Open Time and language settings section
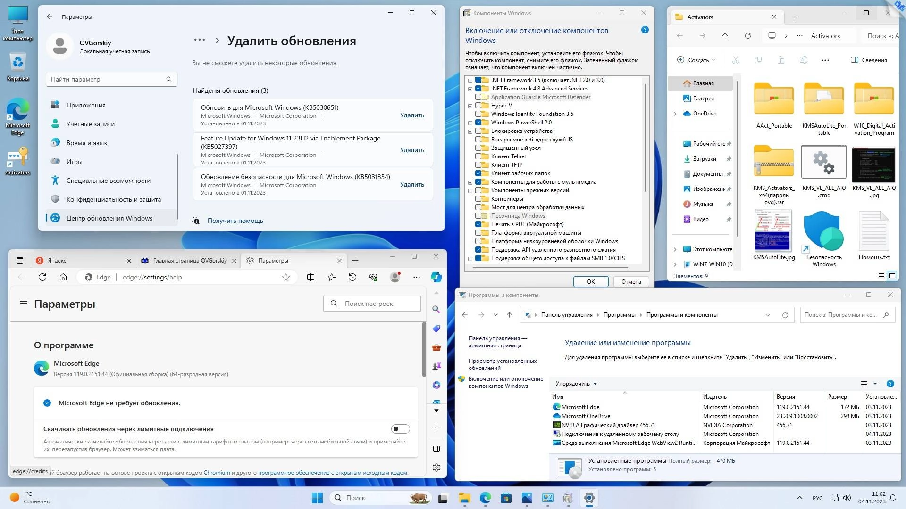 tap(111, 143)
